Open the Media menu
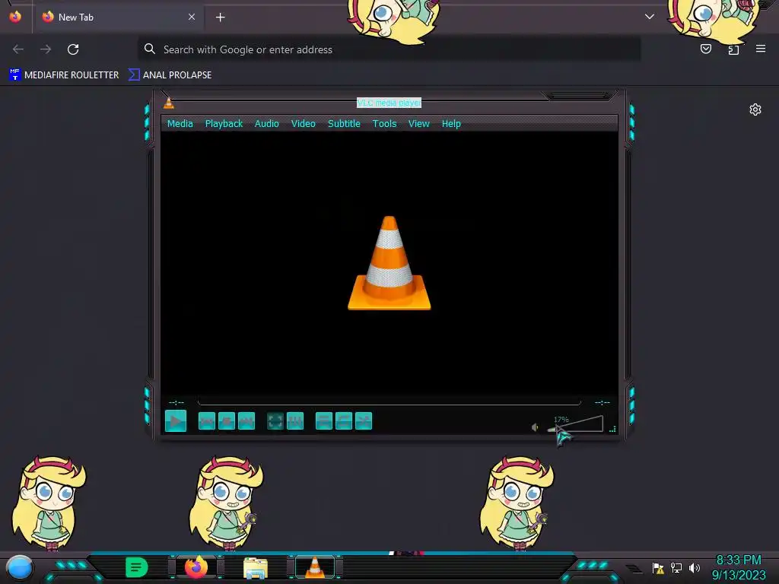779x584 pixels. [180, 124]
